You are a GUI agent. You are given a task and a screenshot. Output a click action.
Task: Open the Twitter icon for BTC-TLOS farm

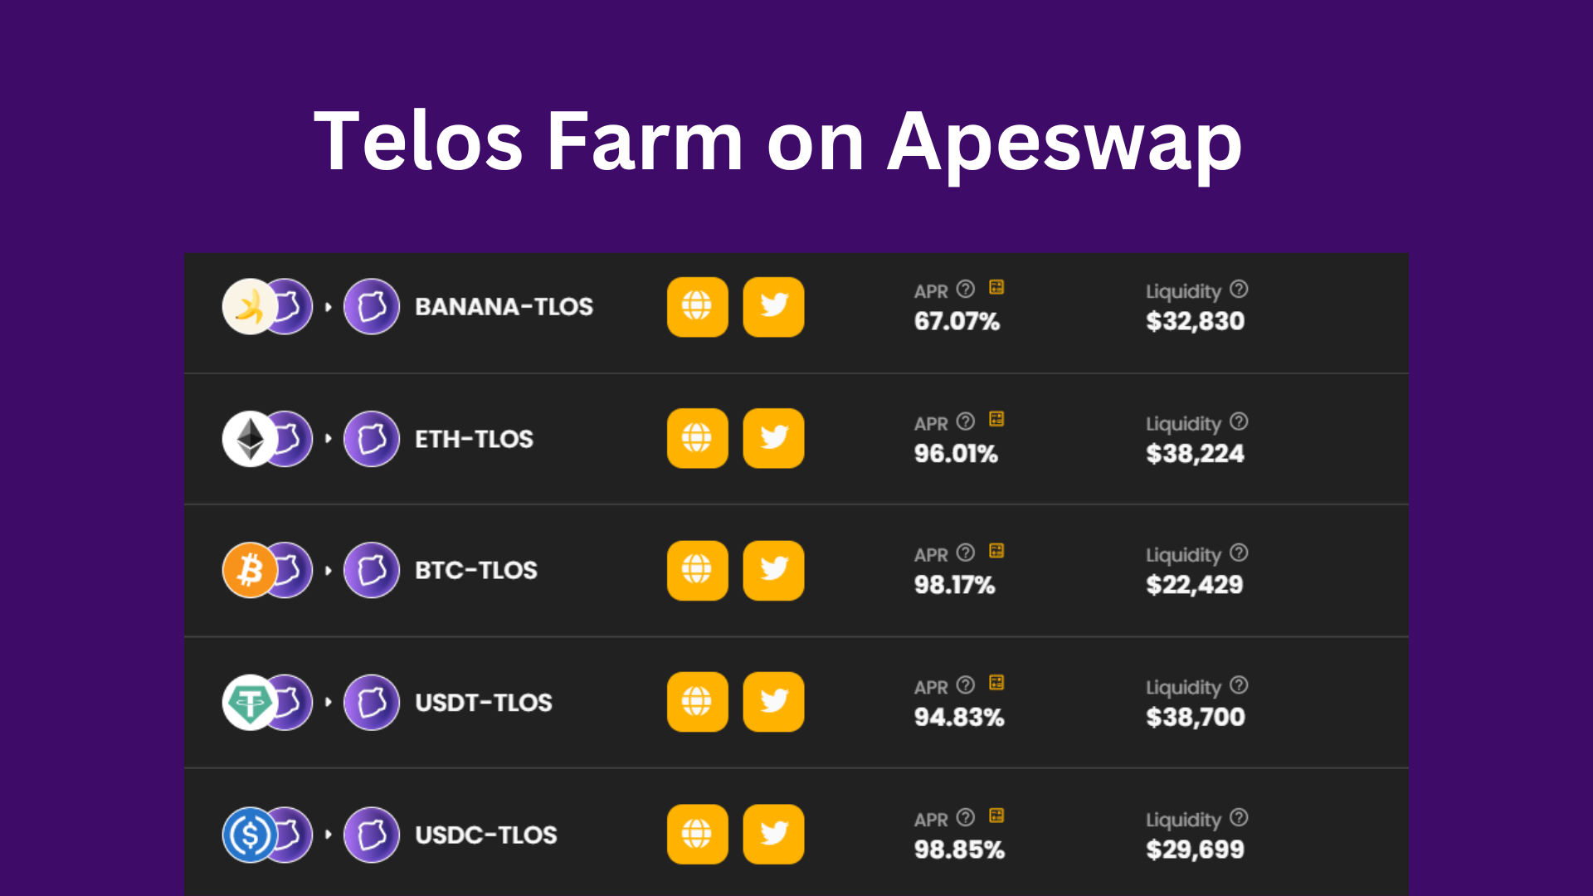point(773,570)
